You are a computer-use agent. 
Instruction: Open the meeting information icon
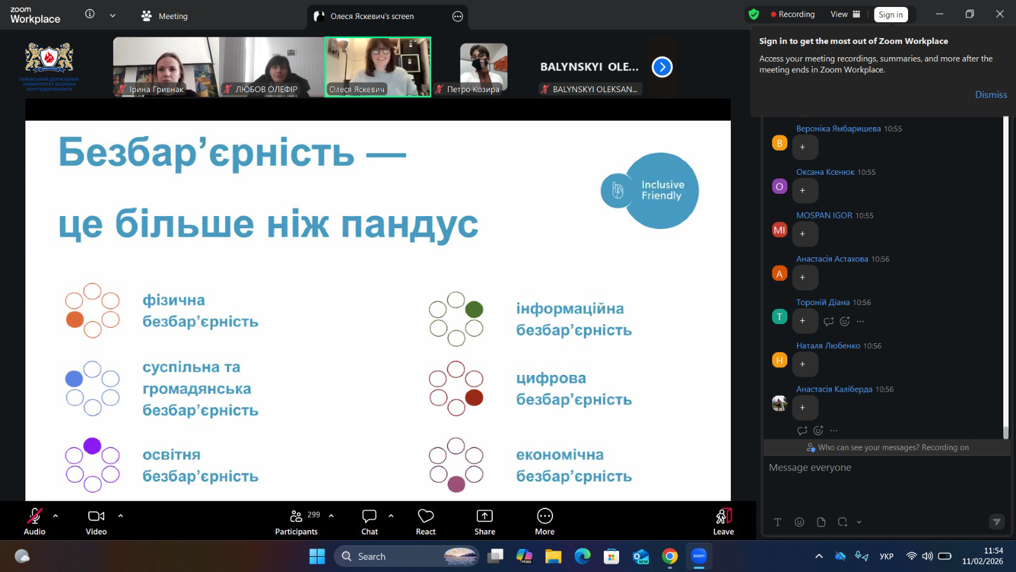click(90, 15)
